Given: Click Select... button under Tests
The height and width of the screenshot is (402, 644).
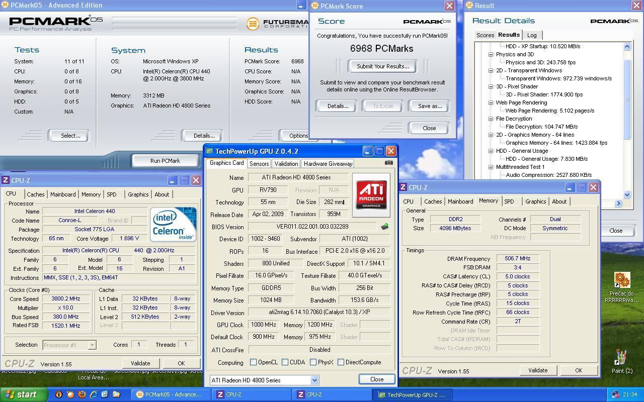Looking at the screenshot, I should [70, 136].
